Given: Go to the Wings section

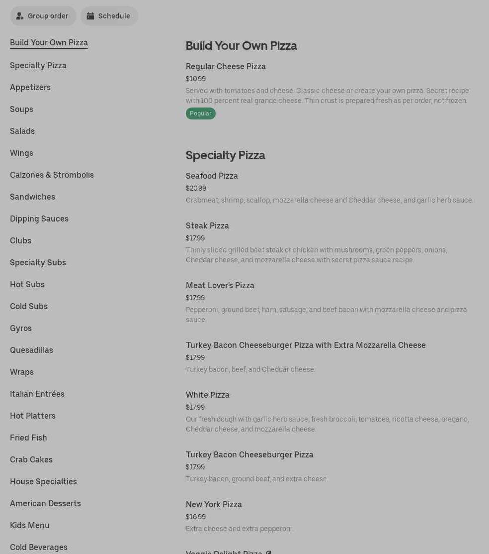Looking at the screenshot, I should [x=21, y=153].
